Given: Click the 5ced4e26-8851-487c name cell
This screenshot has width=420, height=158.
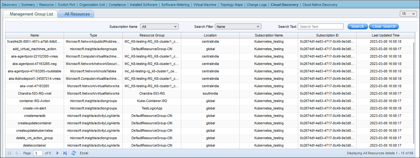Looking at the screenshot, I should coord(35,41).
